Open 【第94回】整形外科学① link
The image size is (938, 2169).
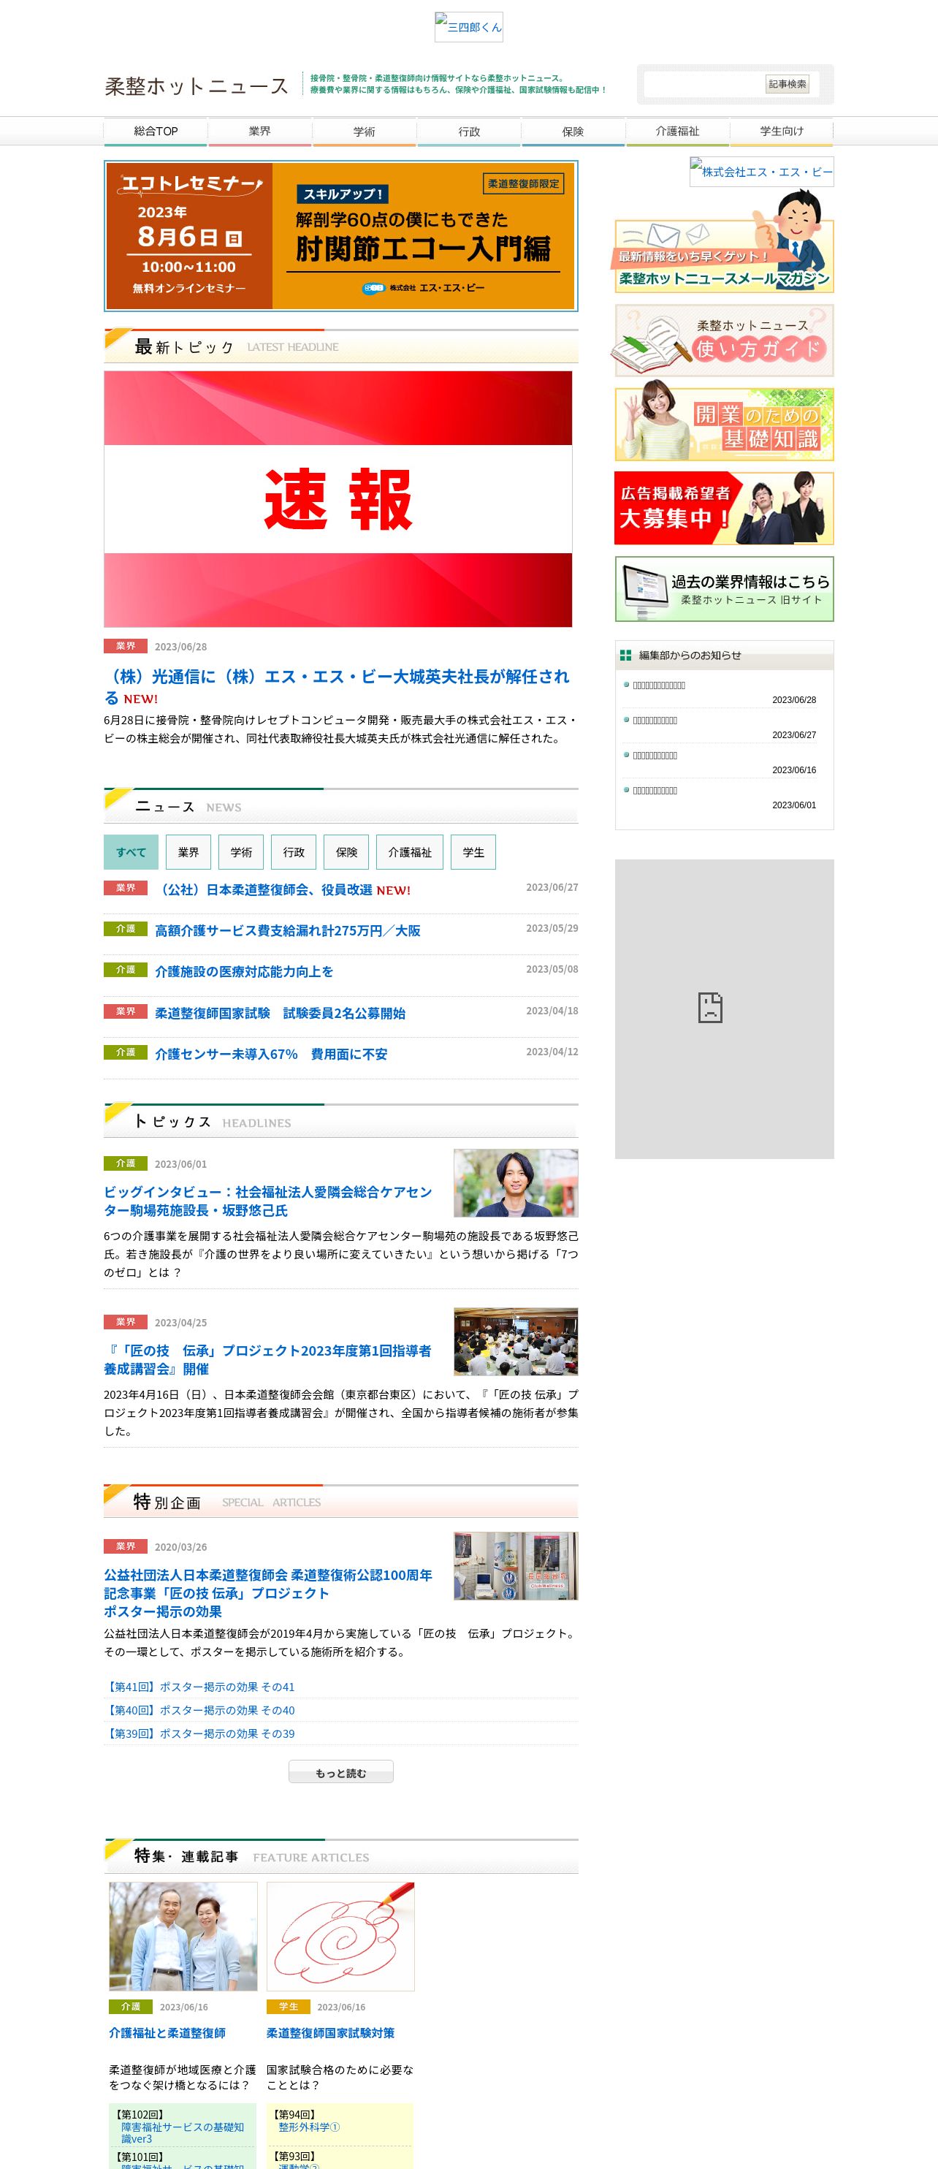[x=309, y=2127]
